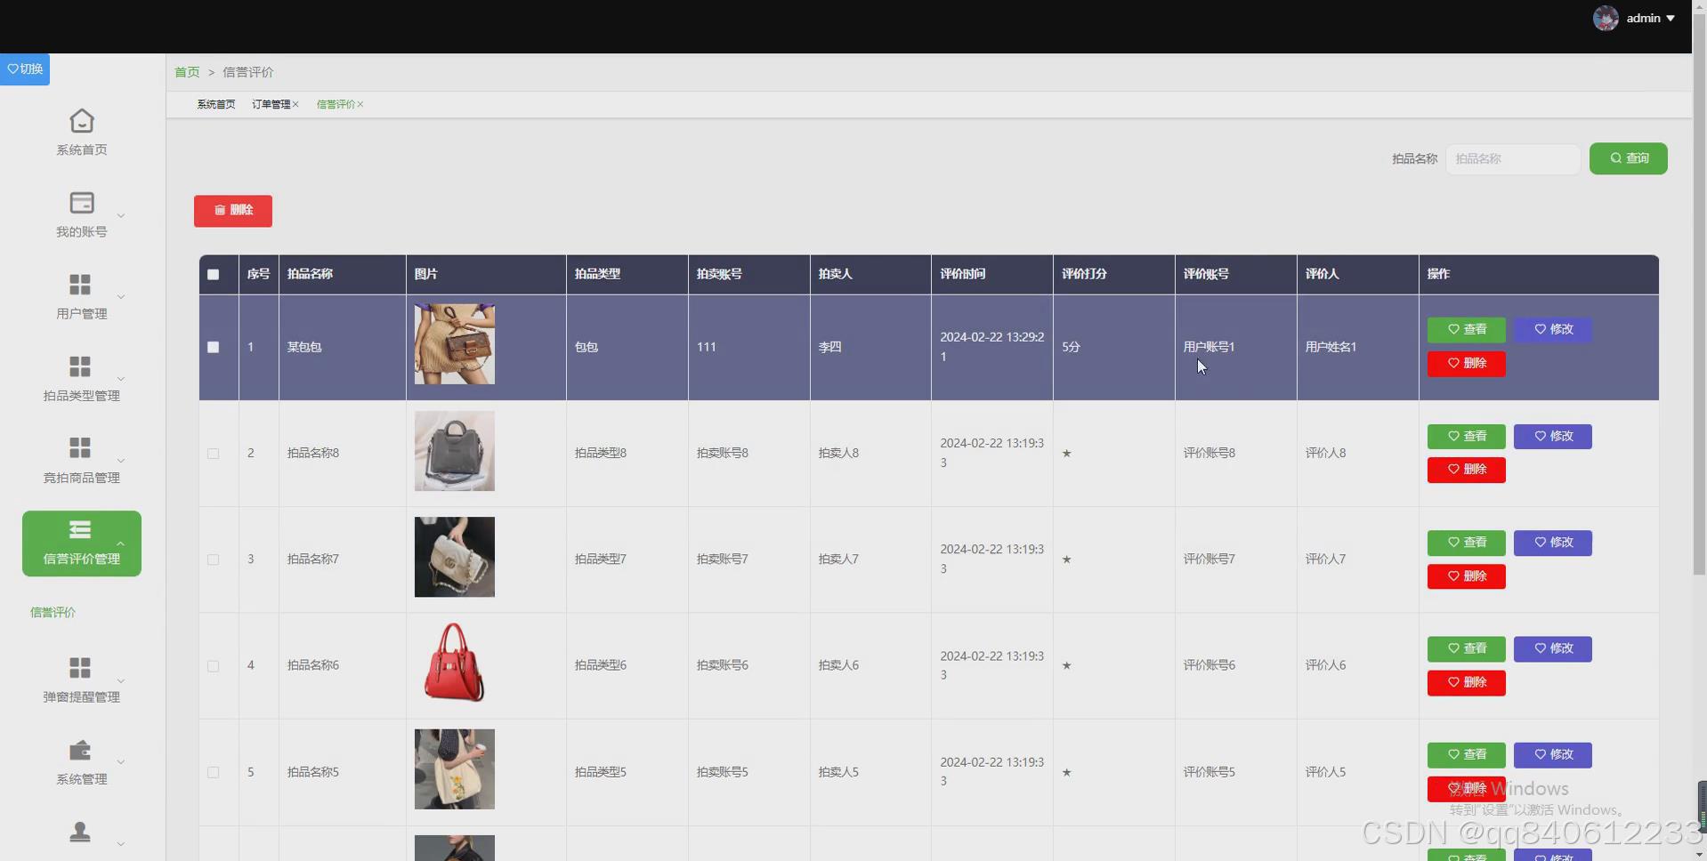The image size is (1707, 861).
Task: Focus the 拍品名称 search input field
Action: click(1513, 158)
